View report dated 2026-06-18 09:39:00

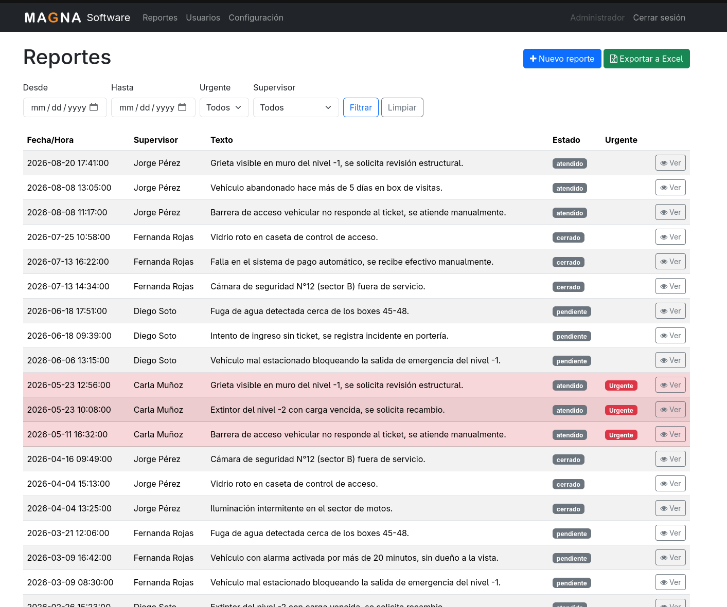(670, 336)
